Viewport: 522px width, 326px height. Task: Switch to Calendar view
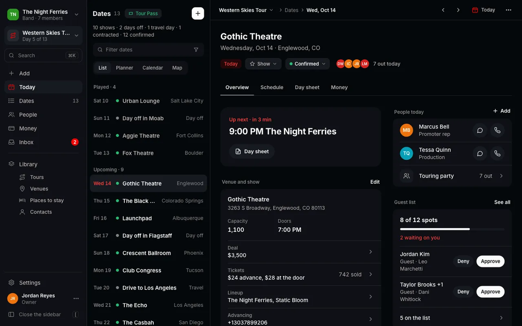153,68
